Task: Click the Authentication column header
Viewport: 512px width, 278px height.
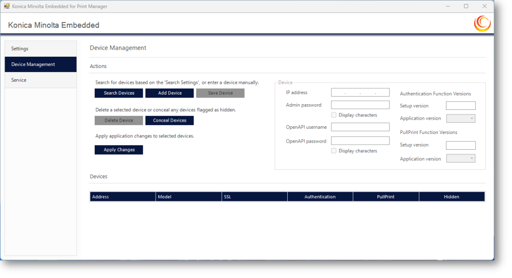Action: (320, 197)
